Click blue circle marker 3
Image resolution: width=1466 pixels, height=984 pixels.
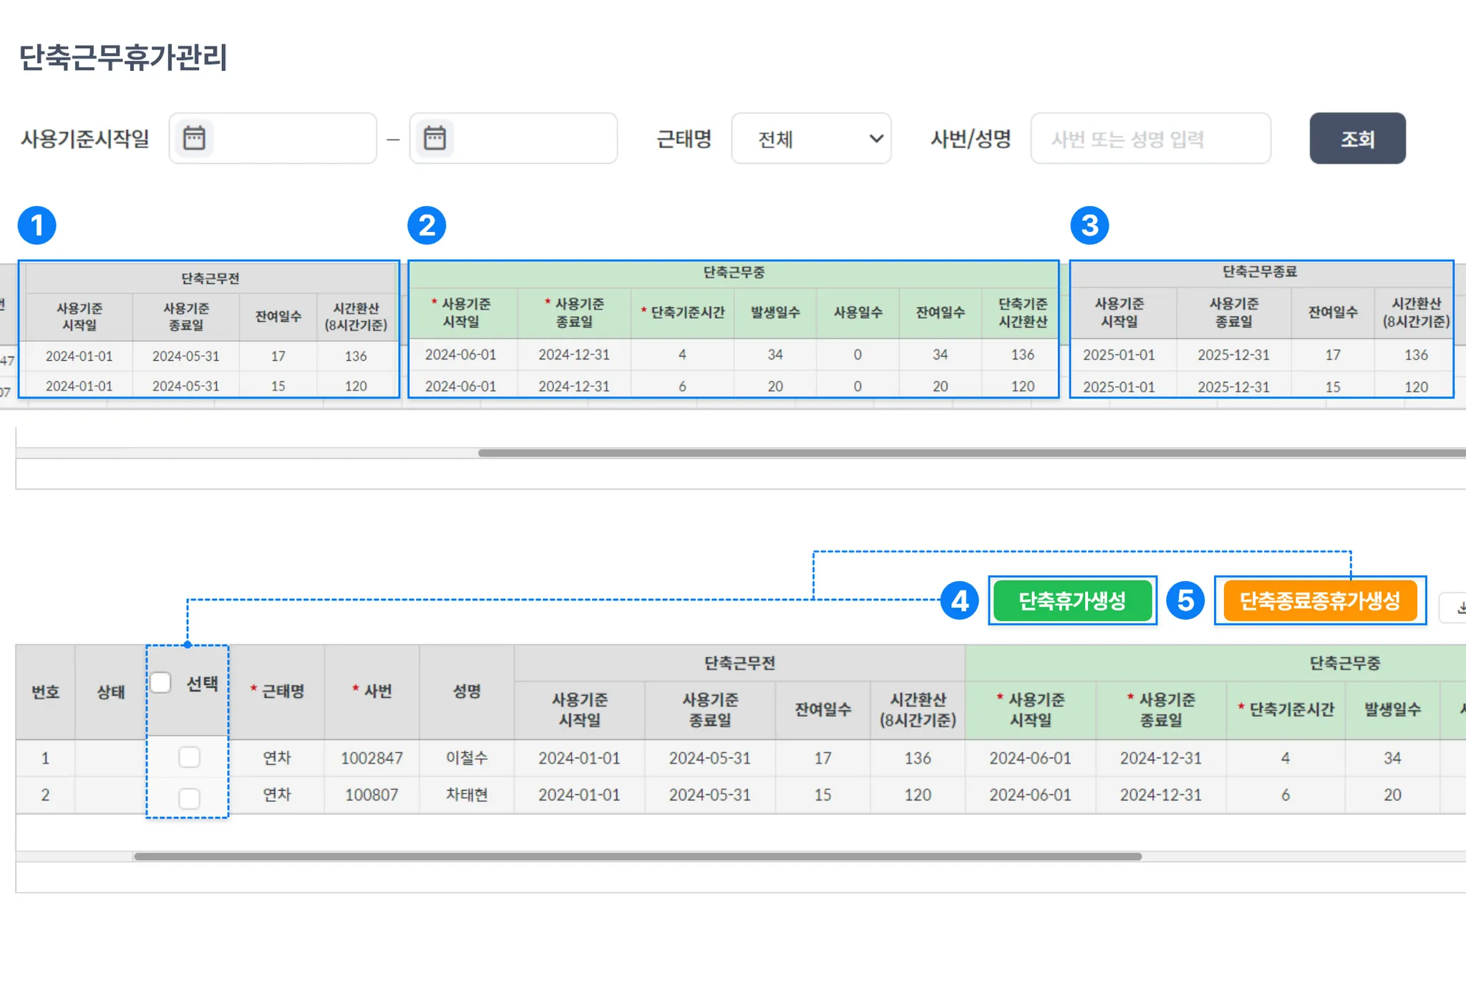[1089, 225]
